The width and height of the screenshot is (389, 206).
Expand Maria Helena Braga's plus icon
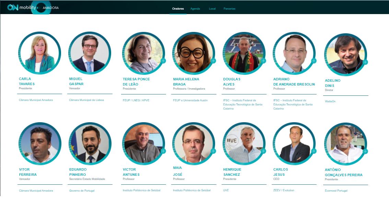pos(213,61)
